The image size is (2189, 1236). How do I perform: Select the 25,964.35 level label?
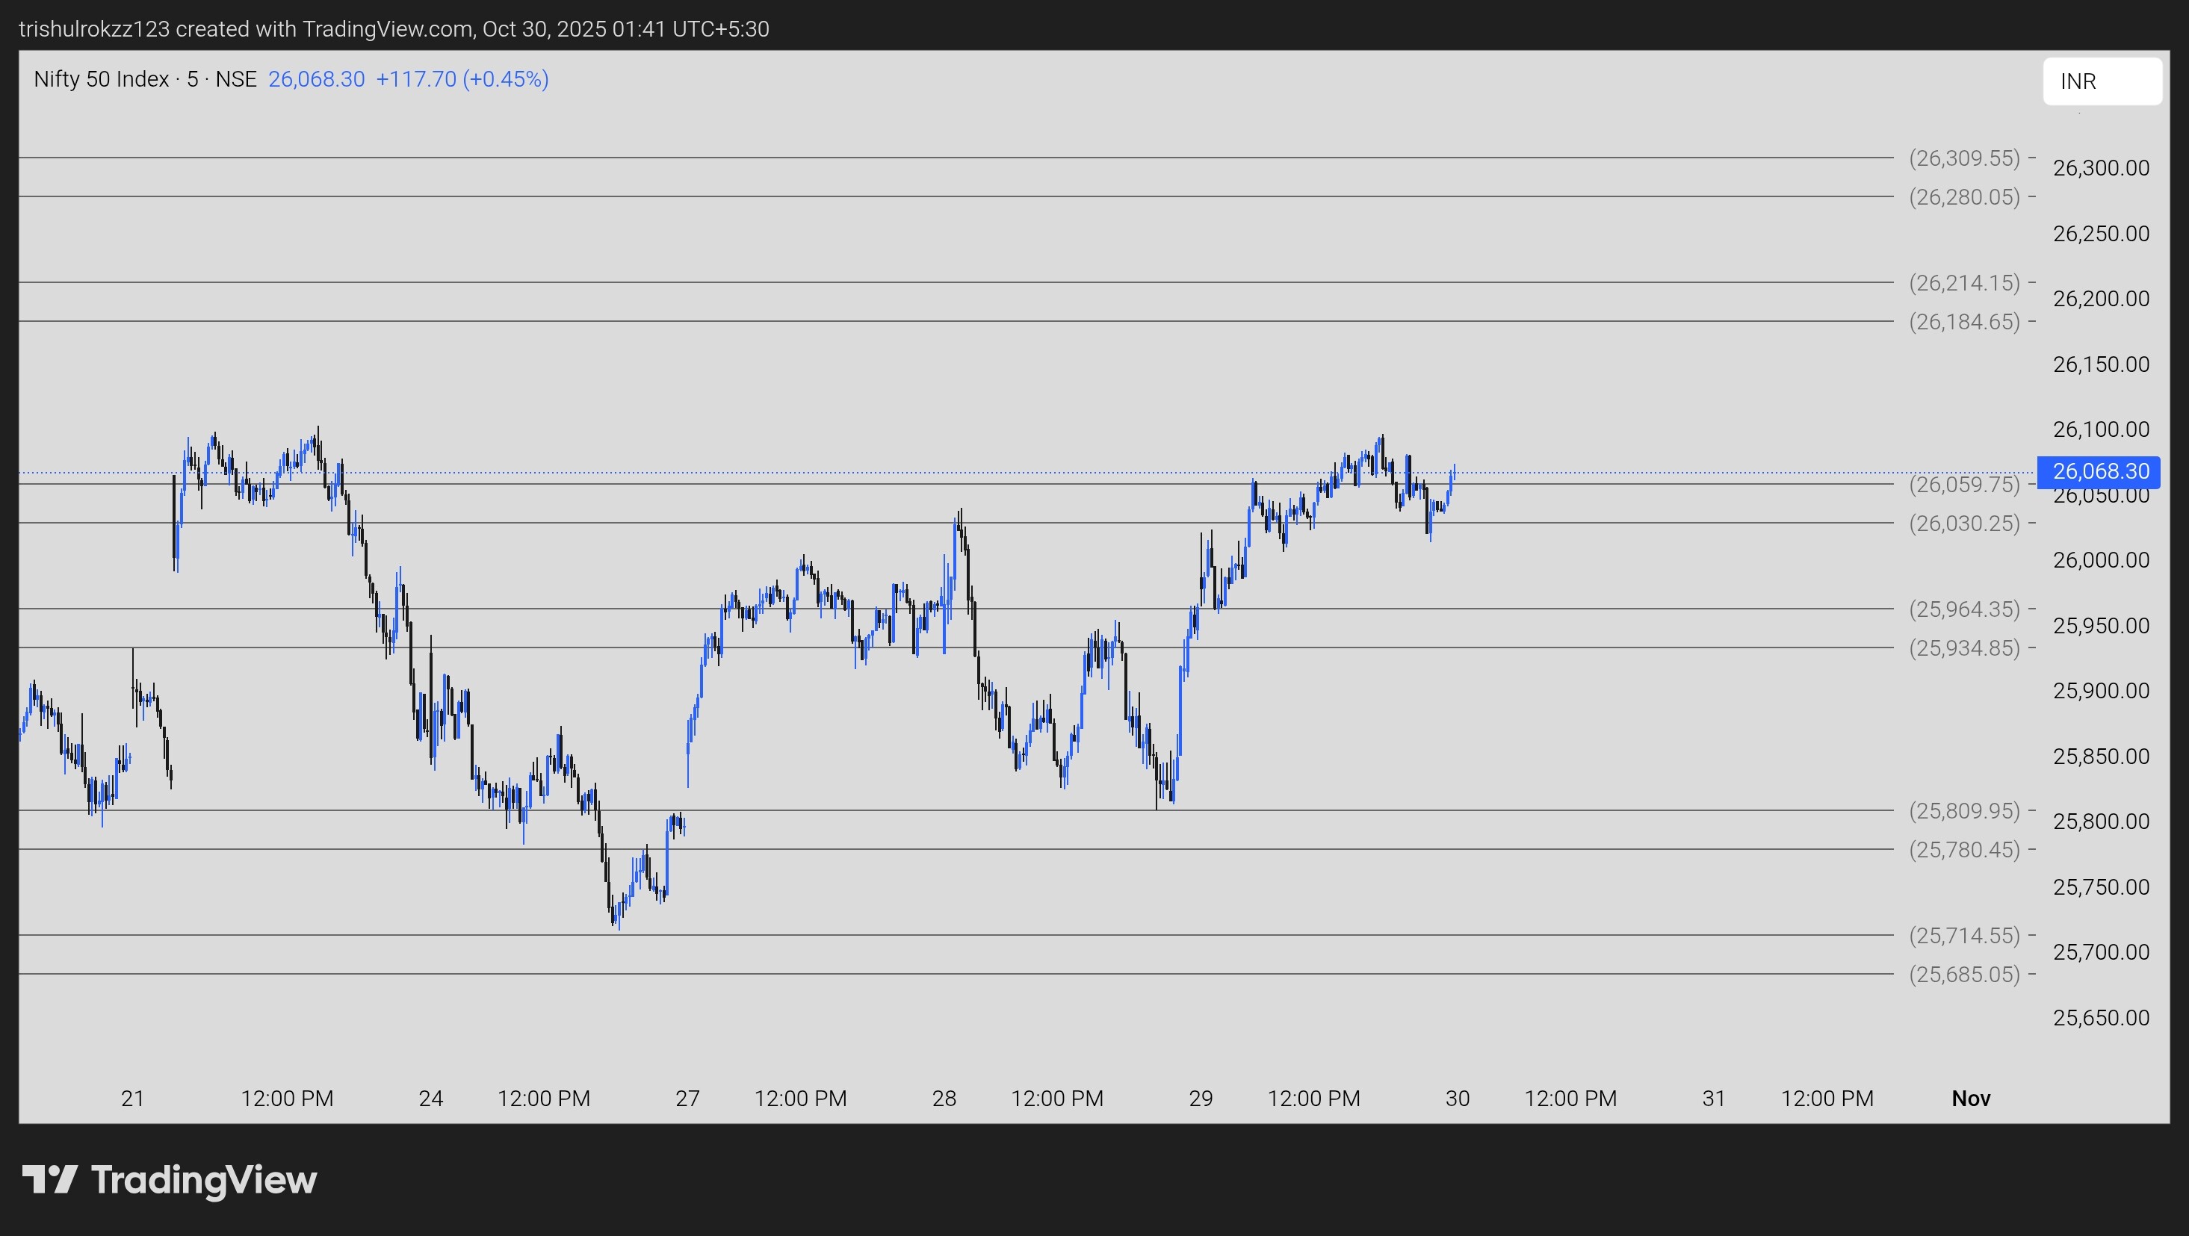pos(1964,609)
